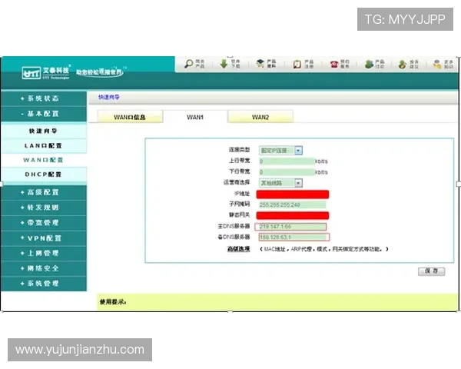Open 快速向导 submenu item

coord(44,131)
